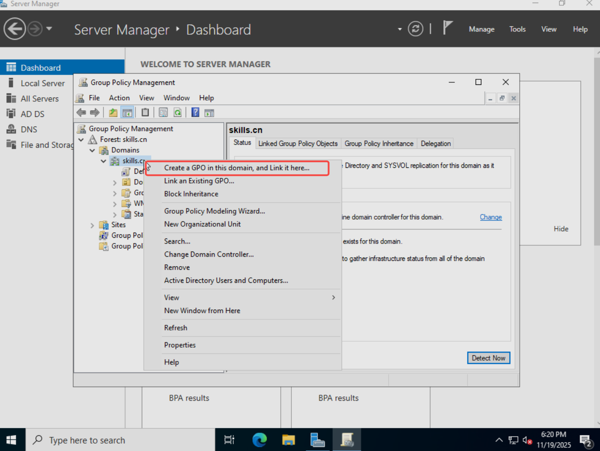
Task: Click the clipboard toolbar icon
Action: [x=145, y=112]
